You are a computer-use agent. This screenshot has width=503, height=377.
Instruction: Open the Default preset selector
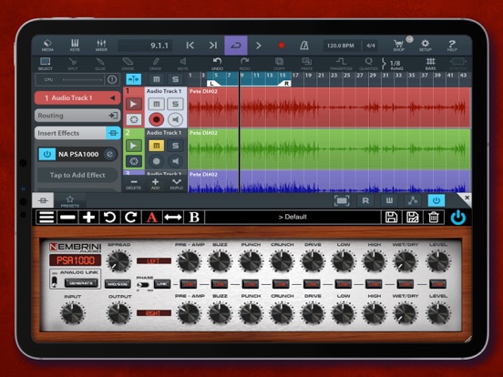[293, 218]
